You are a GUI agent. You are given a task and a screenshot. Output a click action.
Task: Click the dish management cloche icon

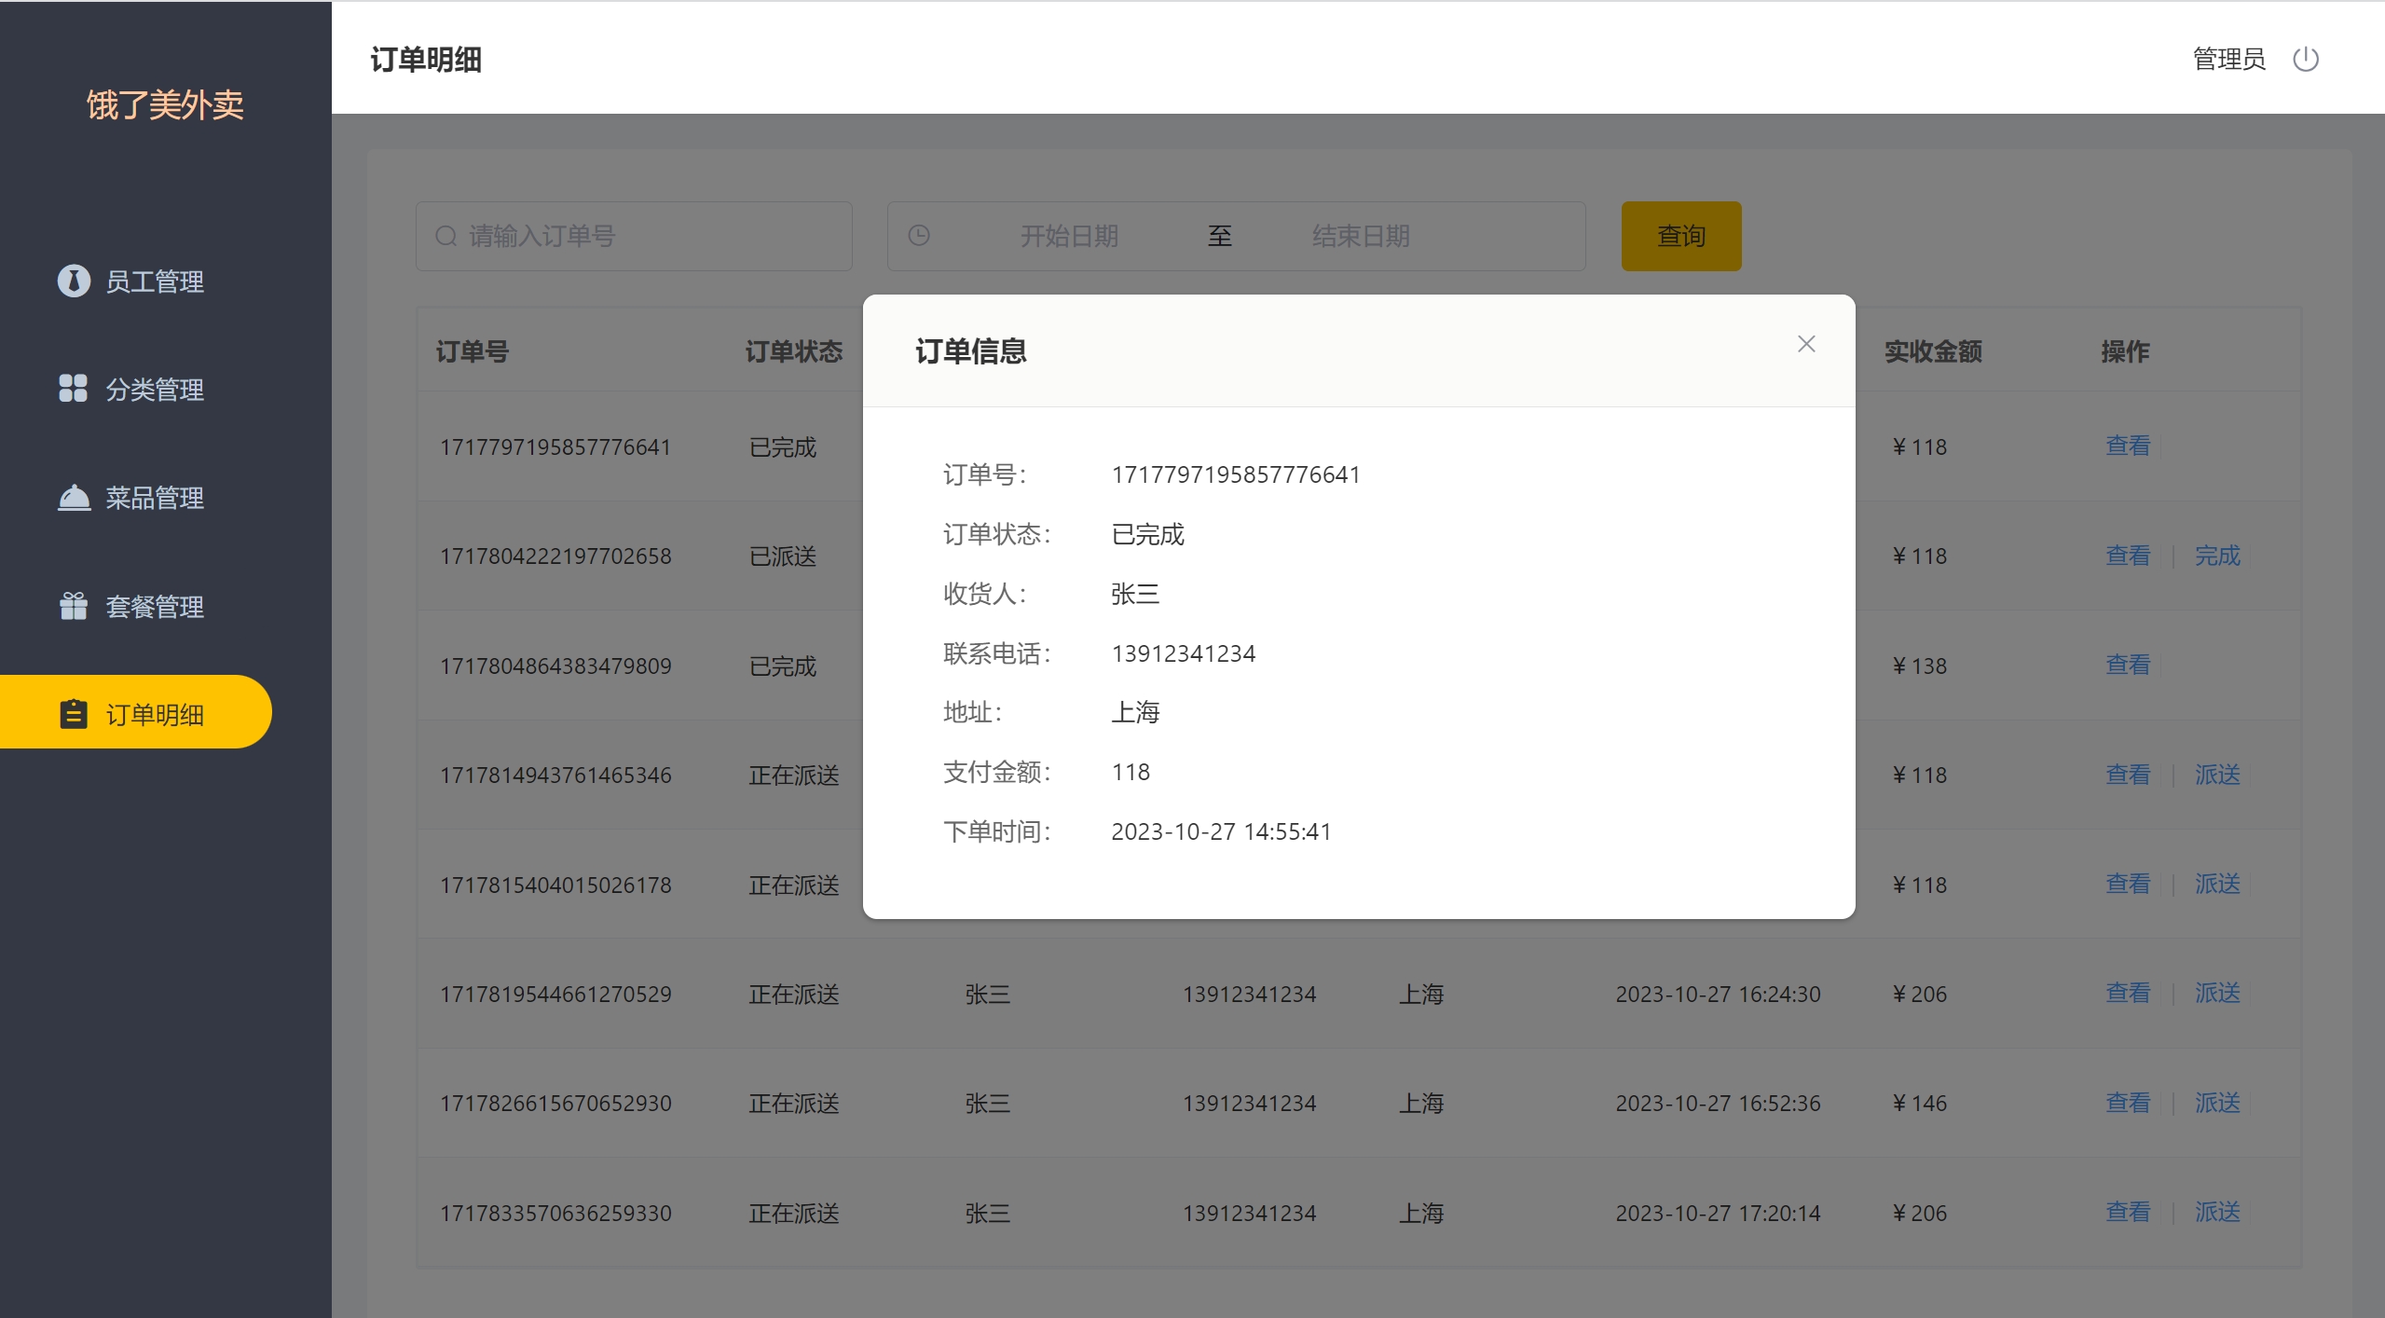coord(74,498)
